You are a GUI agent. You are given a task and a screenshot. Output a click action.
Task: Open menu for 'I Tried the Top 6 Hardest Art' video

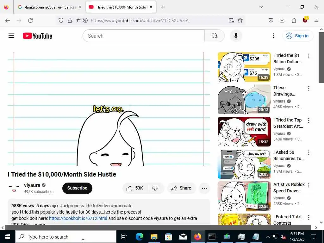(309, 121)
